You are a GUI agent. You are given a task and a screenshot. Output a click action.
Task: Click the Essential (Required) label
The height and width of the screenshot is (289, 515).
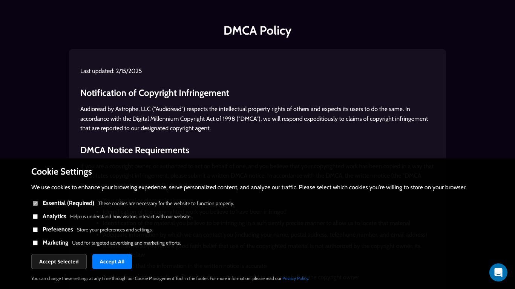[68, 203]
